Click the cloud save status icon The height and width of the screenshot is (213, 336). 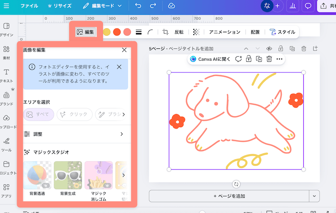point(172,5)
